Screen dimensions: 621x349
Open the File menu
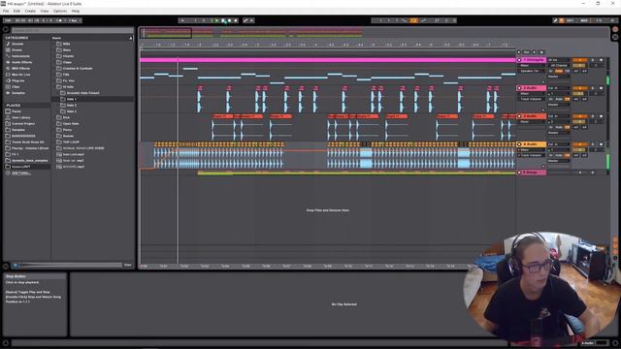[x=6, y=11]
